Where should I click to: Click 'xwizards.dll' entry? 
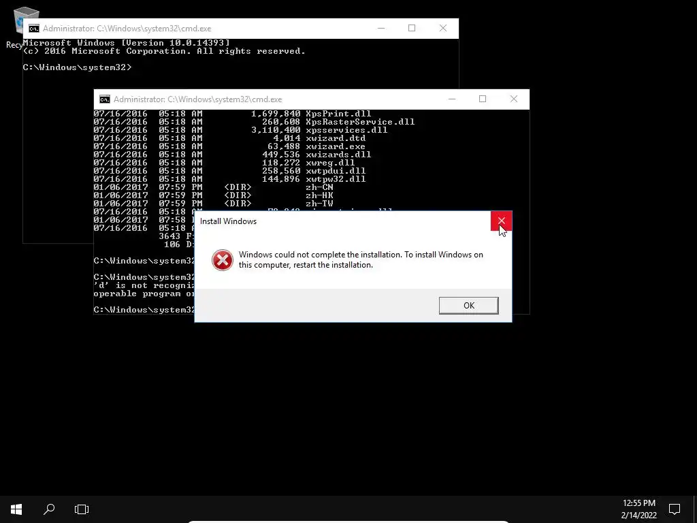(x=338, y=155)
